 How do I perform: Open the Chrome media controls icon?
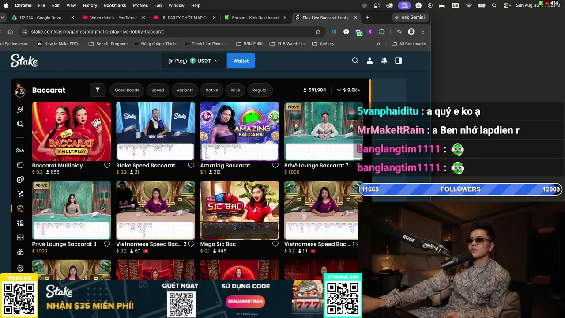tap(399, 32)
